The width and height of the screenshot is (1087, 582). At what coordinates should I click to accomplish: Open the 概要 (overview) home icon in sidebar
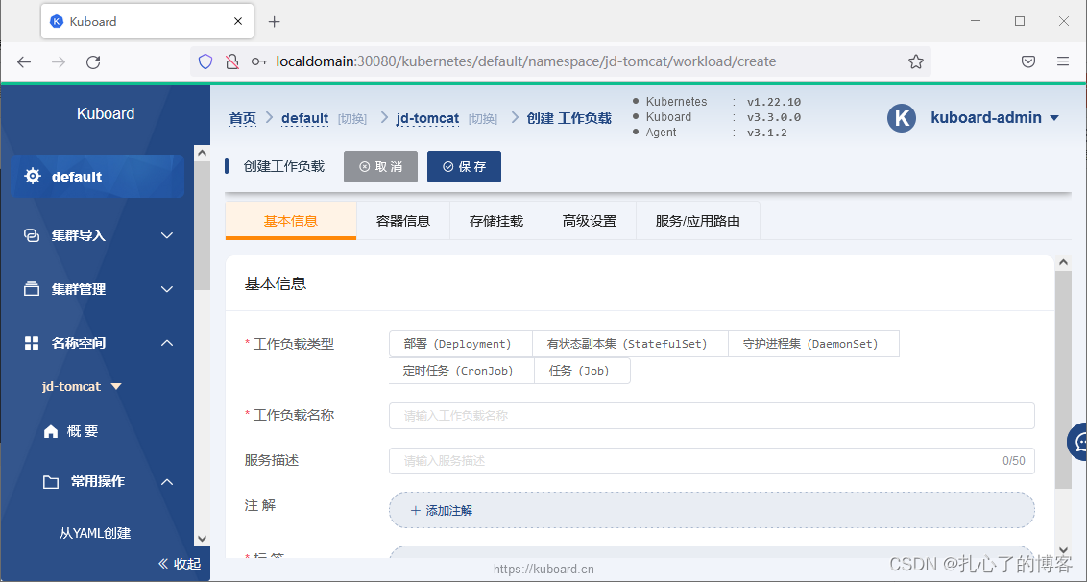tap(51, 430)
